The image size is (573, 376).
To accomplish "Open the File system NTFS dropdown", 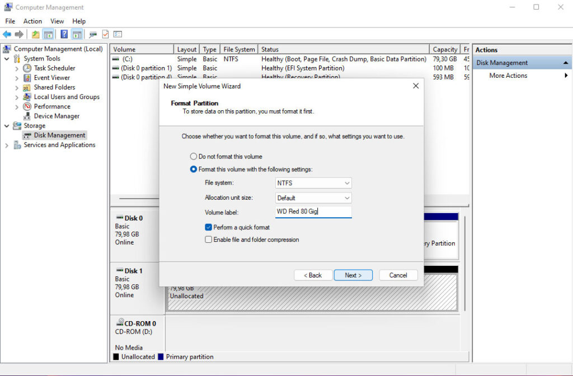I will pos(313,183).
